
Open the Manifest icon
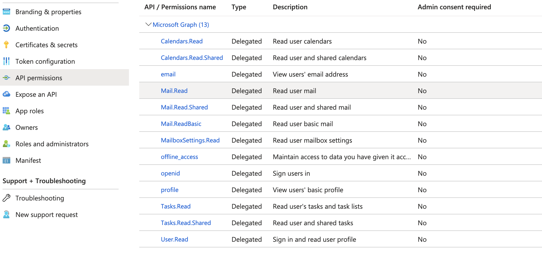click(6, 160)
